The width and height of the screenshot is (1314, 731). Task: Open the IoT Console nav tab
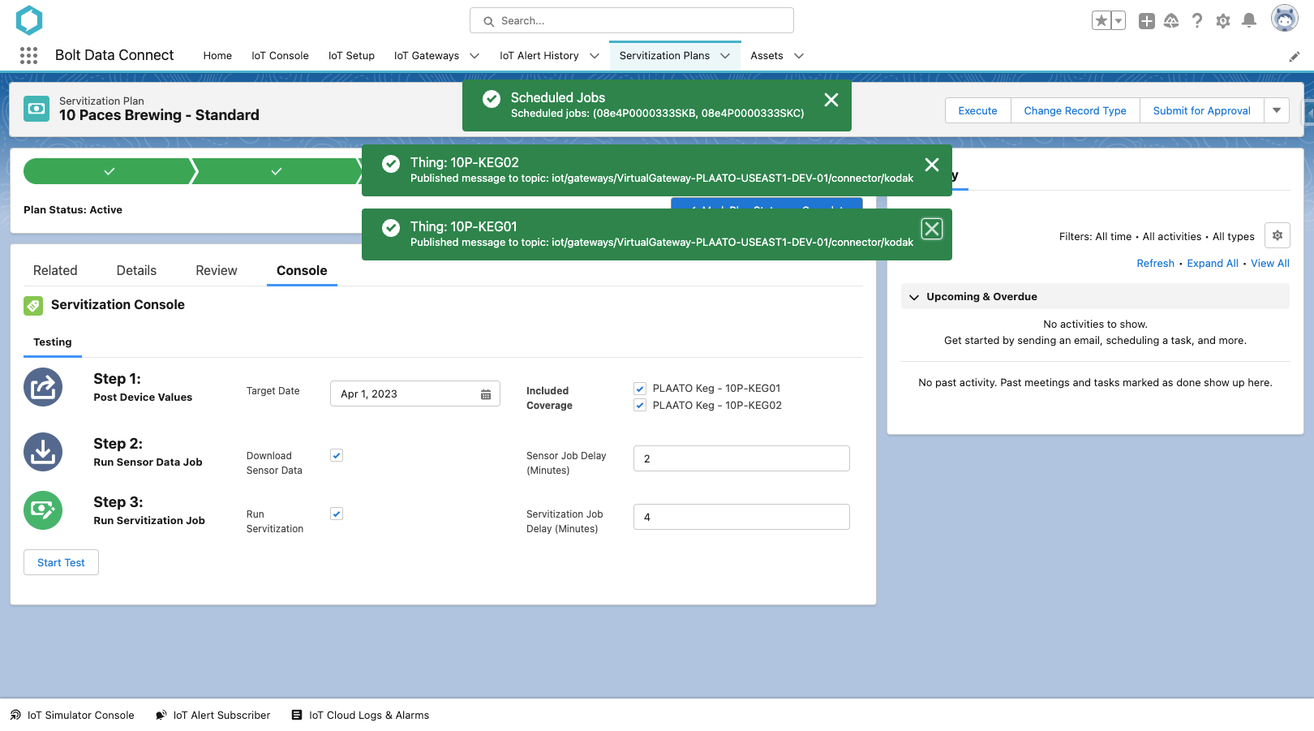pos(280,56)
